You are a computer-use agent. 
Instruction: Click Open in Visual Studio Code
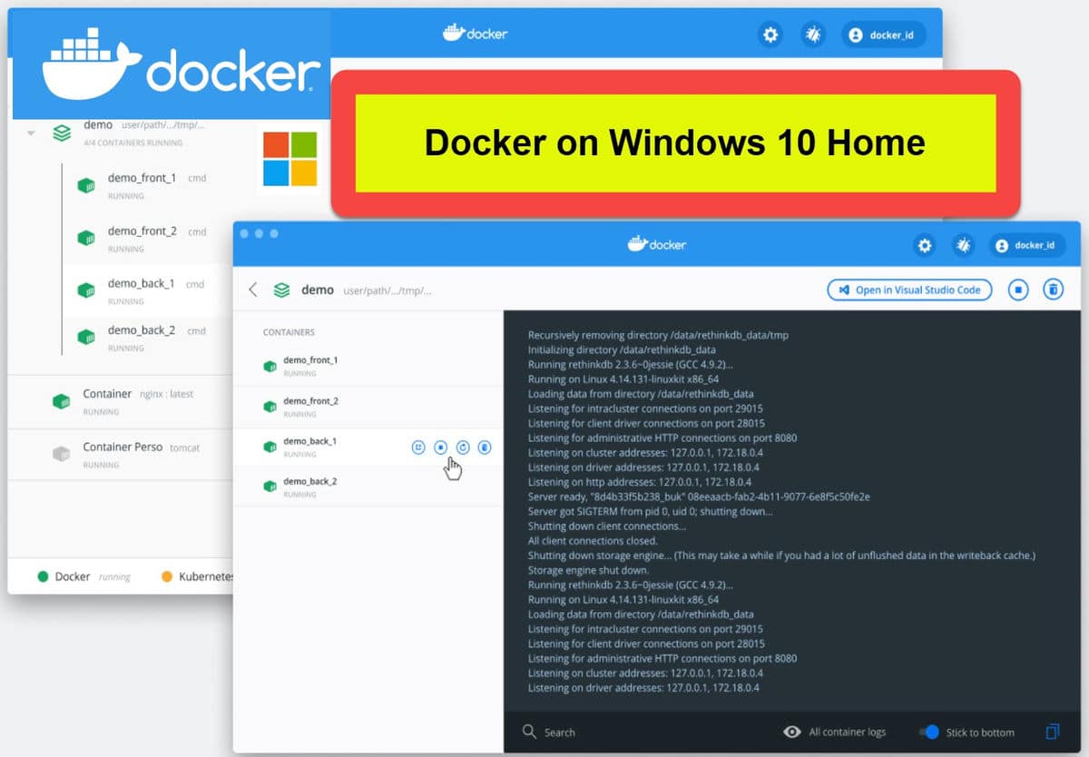click(x=909, y=290)
